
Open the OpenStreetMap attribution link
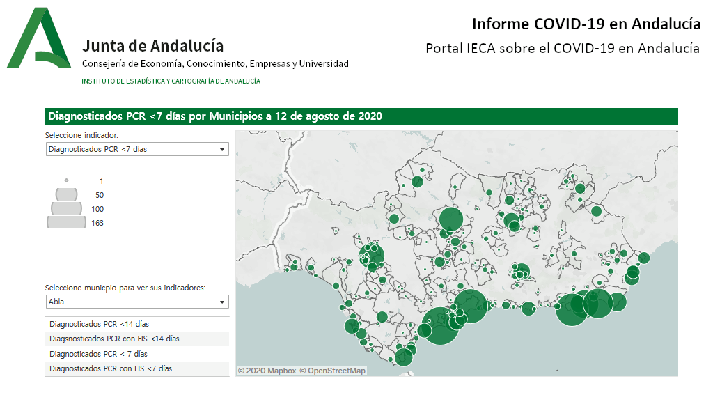tap(332, 371)
